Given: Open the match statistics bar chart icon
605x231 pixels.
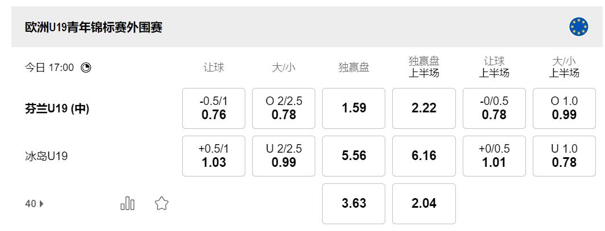Looking at the screenshot, I should click(127, 203).
